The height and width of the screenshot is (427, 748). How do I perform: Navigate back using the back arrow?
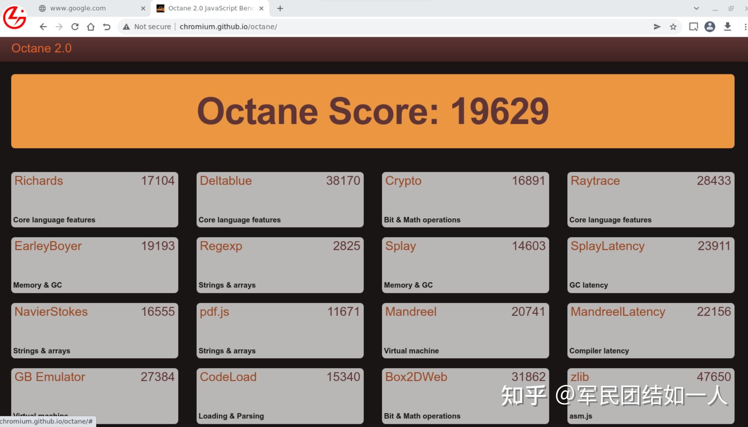pyautogui.click(x=43, y=26)
